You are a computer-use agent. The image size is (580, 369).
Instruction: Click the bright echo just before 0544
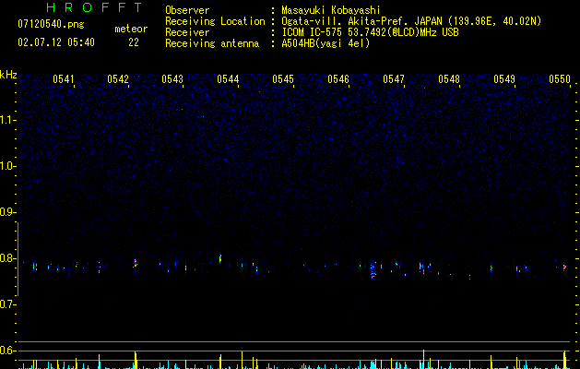pyautogui.click(x=220, y=258)
